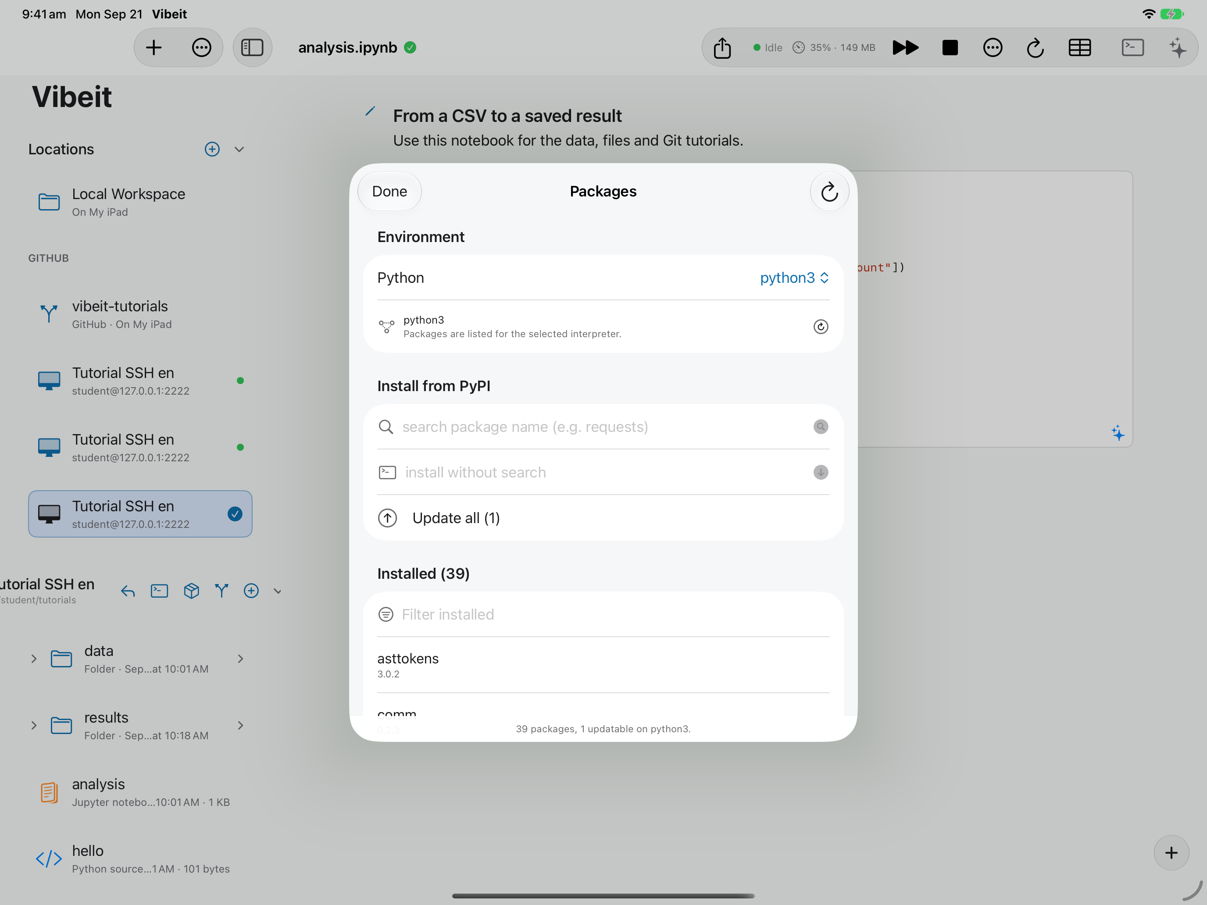This screenshot has width=1207, height=905.
Task: Refresh packages with dialog reload button
Action: [829, 192]
